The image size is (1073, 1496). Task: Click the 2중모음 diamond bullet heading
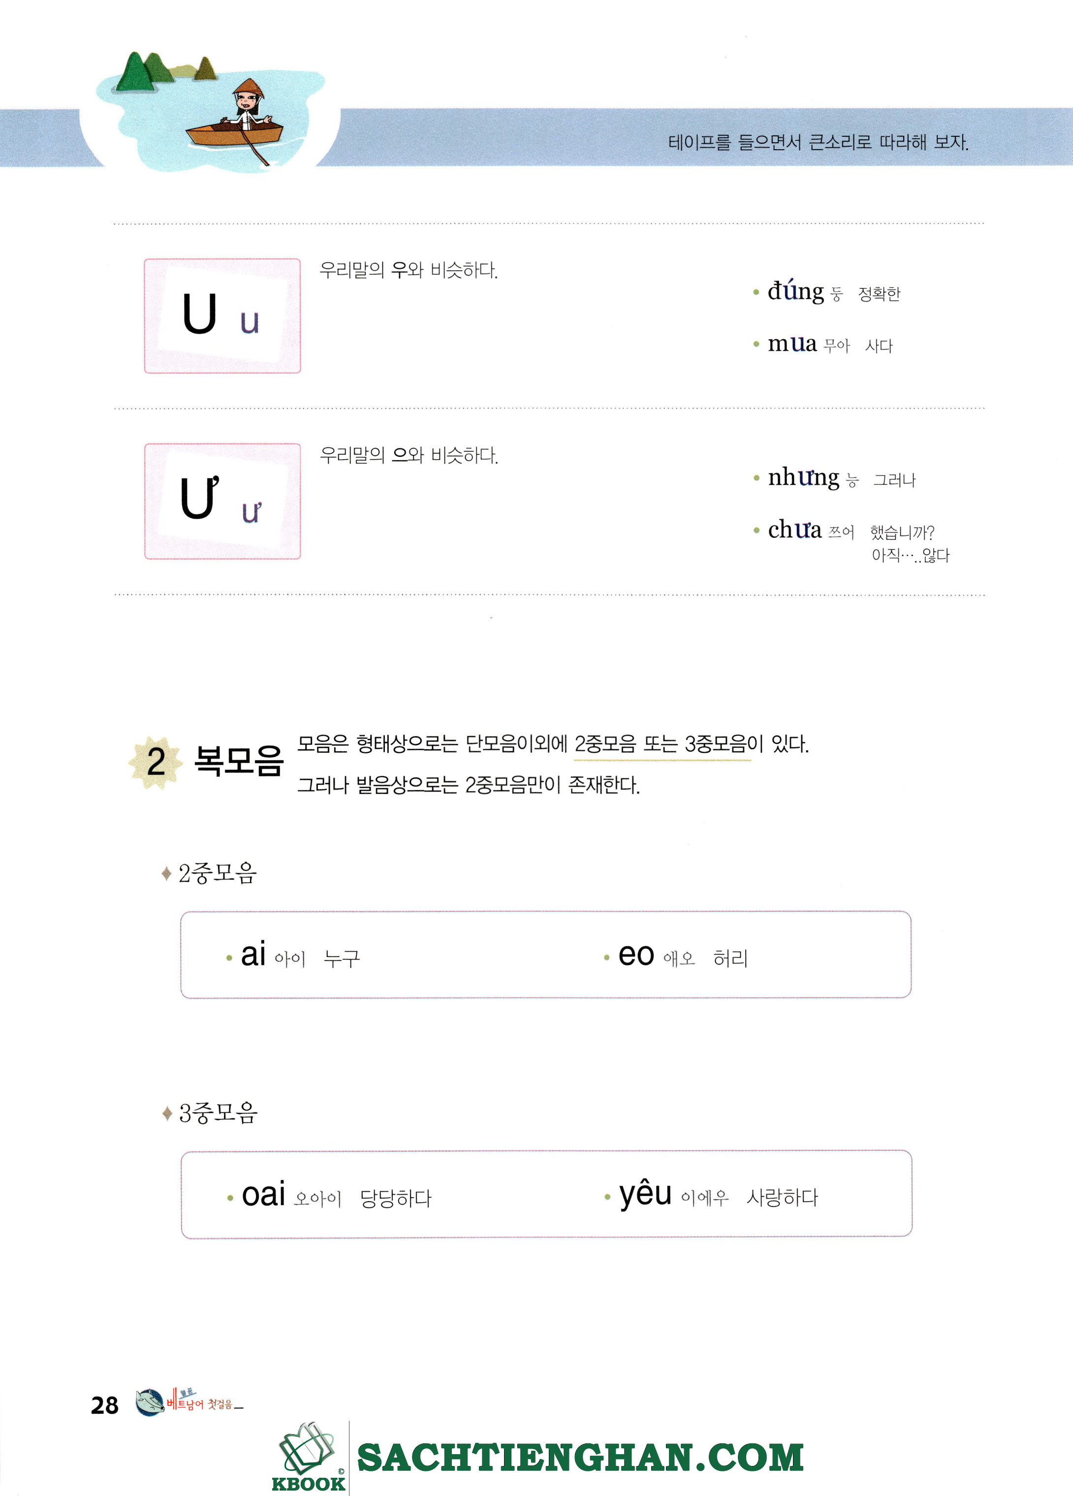coord(210,873)
